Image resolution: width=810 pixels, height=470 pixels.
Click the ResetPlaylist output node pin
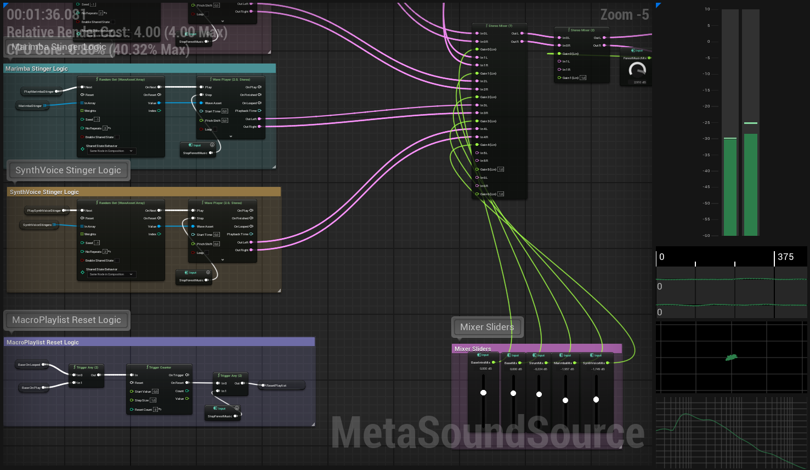[263, 386]
